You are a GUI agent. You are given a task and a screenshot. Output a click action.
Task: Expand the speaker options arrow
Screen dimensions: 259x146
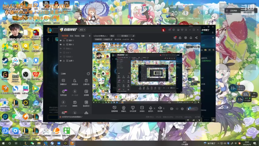pyautogui.click(x=164, y=108)
